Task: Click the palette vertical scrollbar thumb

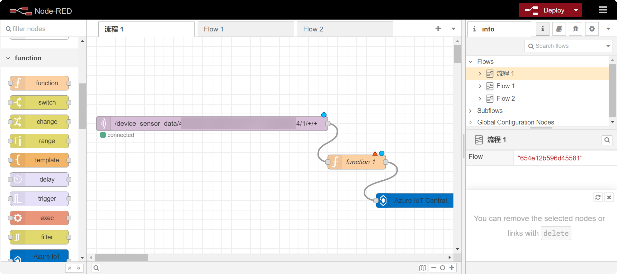Action: tap(82, 106)
